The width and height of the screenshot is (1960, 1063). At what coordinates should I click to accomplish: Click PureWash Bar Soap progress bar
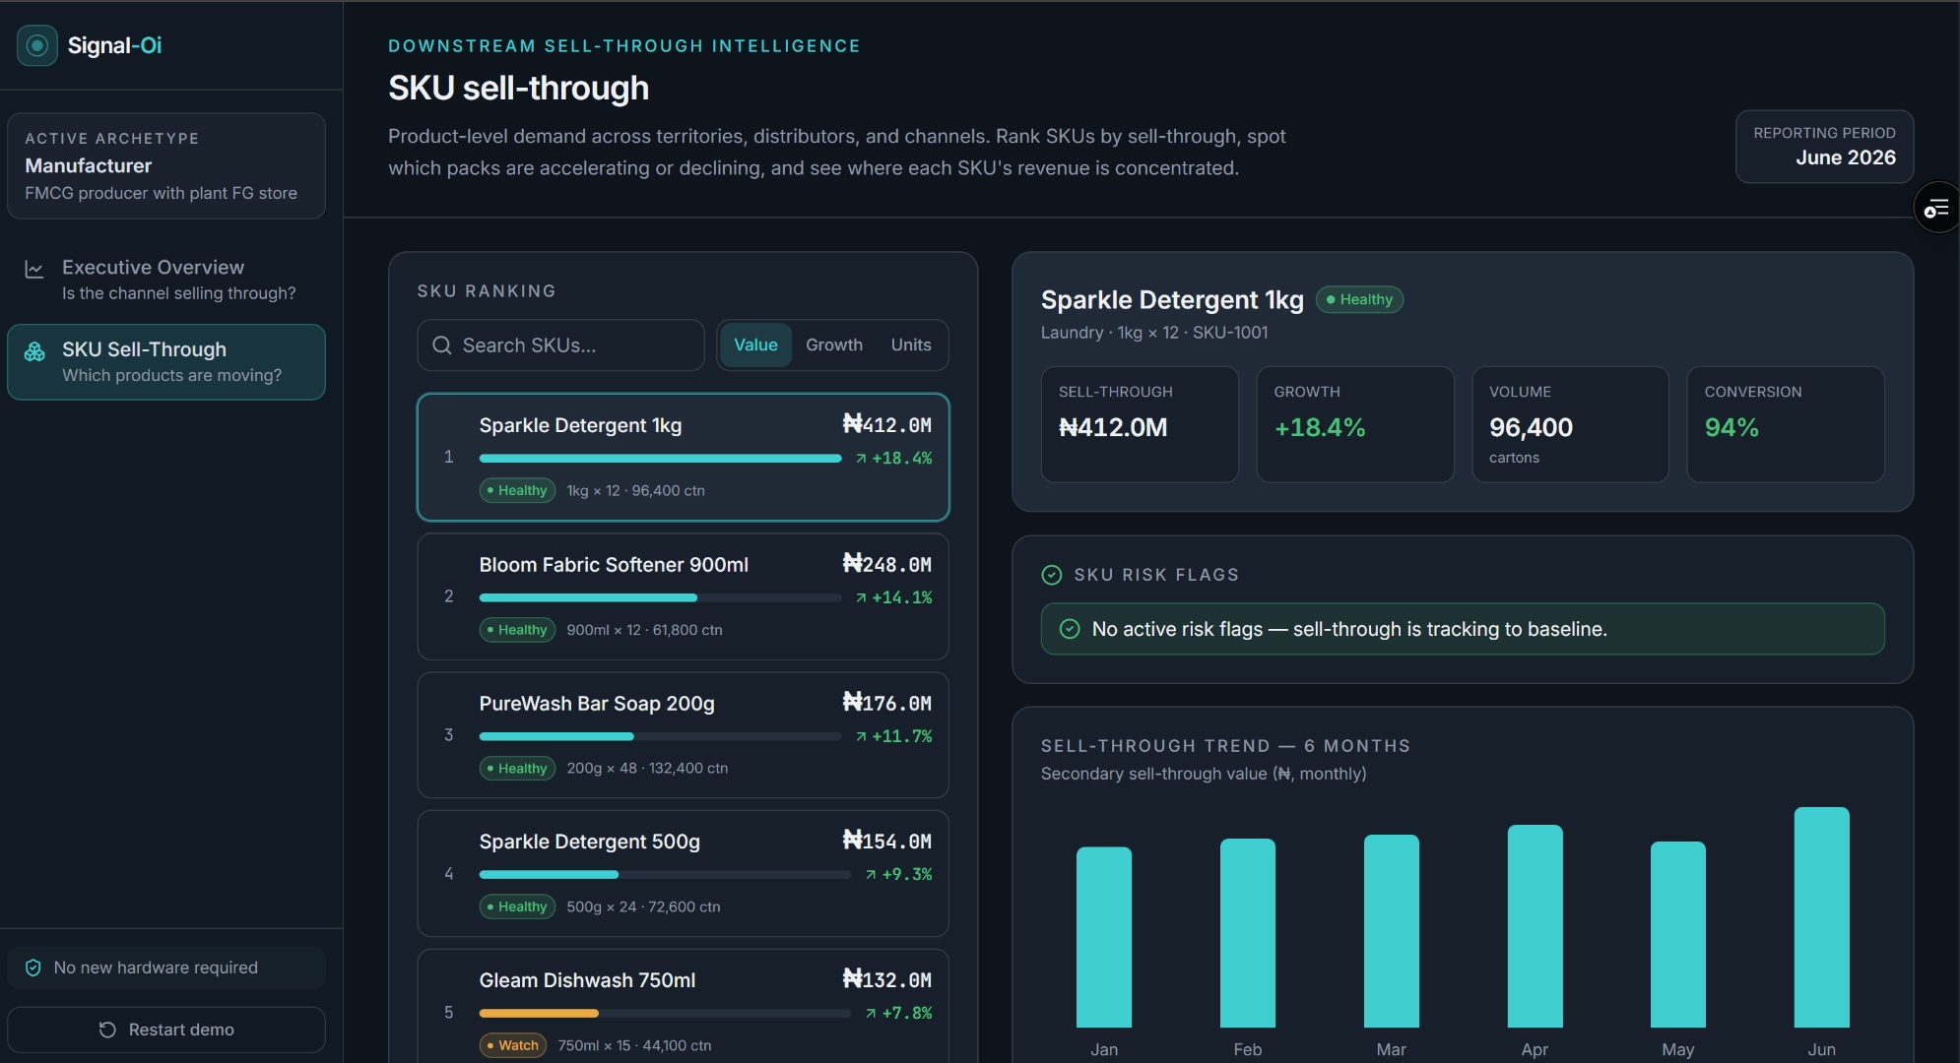point(660,736)
